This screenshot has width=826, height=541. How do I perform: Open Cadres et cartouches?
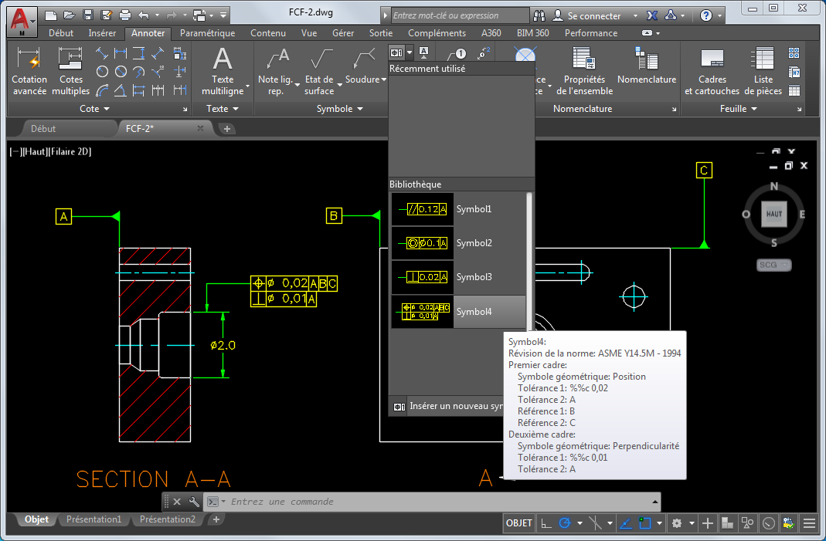pyautogui.click(x=712, y=71)
